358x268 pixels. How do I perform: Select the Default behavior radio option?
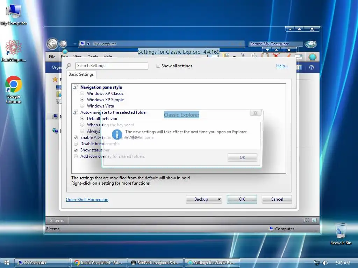[82, 119]
